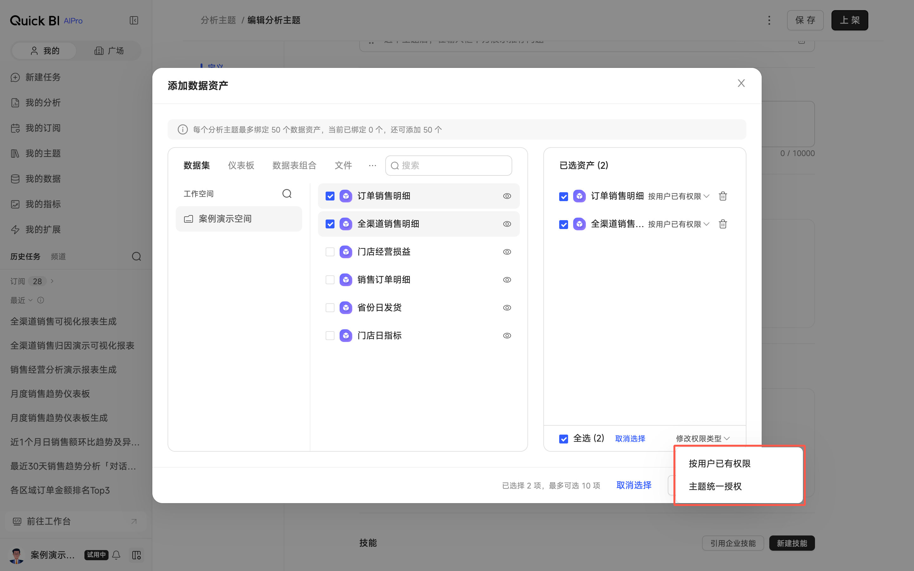Preview 省份日发货 with its eye icon
The width and height of the screenshot is (914, 571).
point(507,308)
